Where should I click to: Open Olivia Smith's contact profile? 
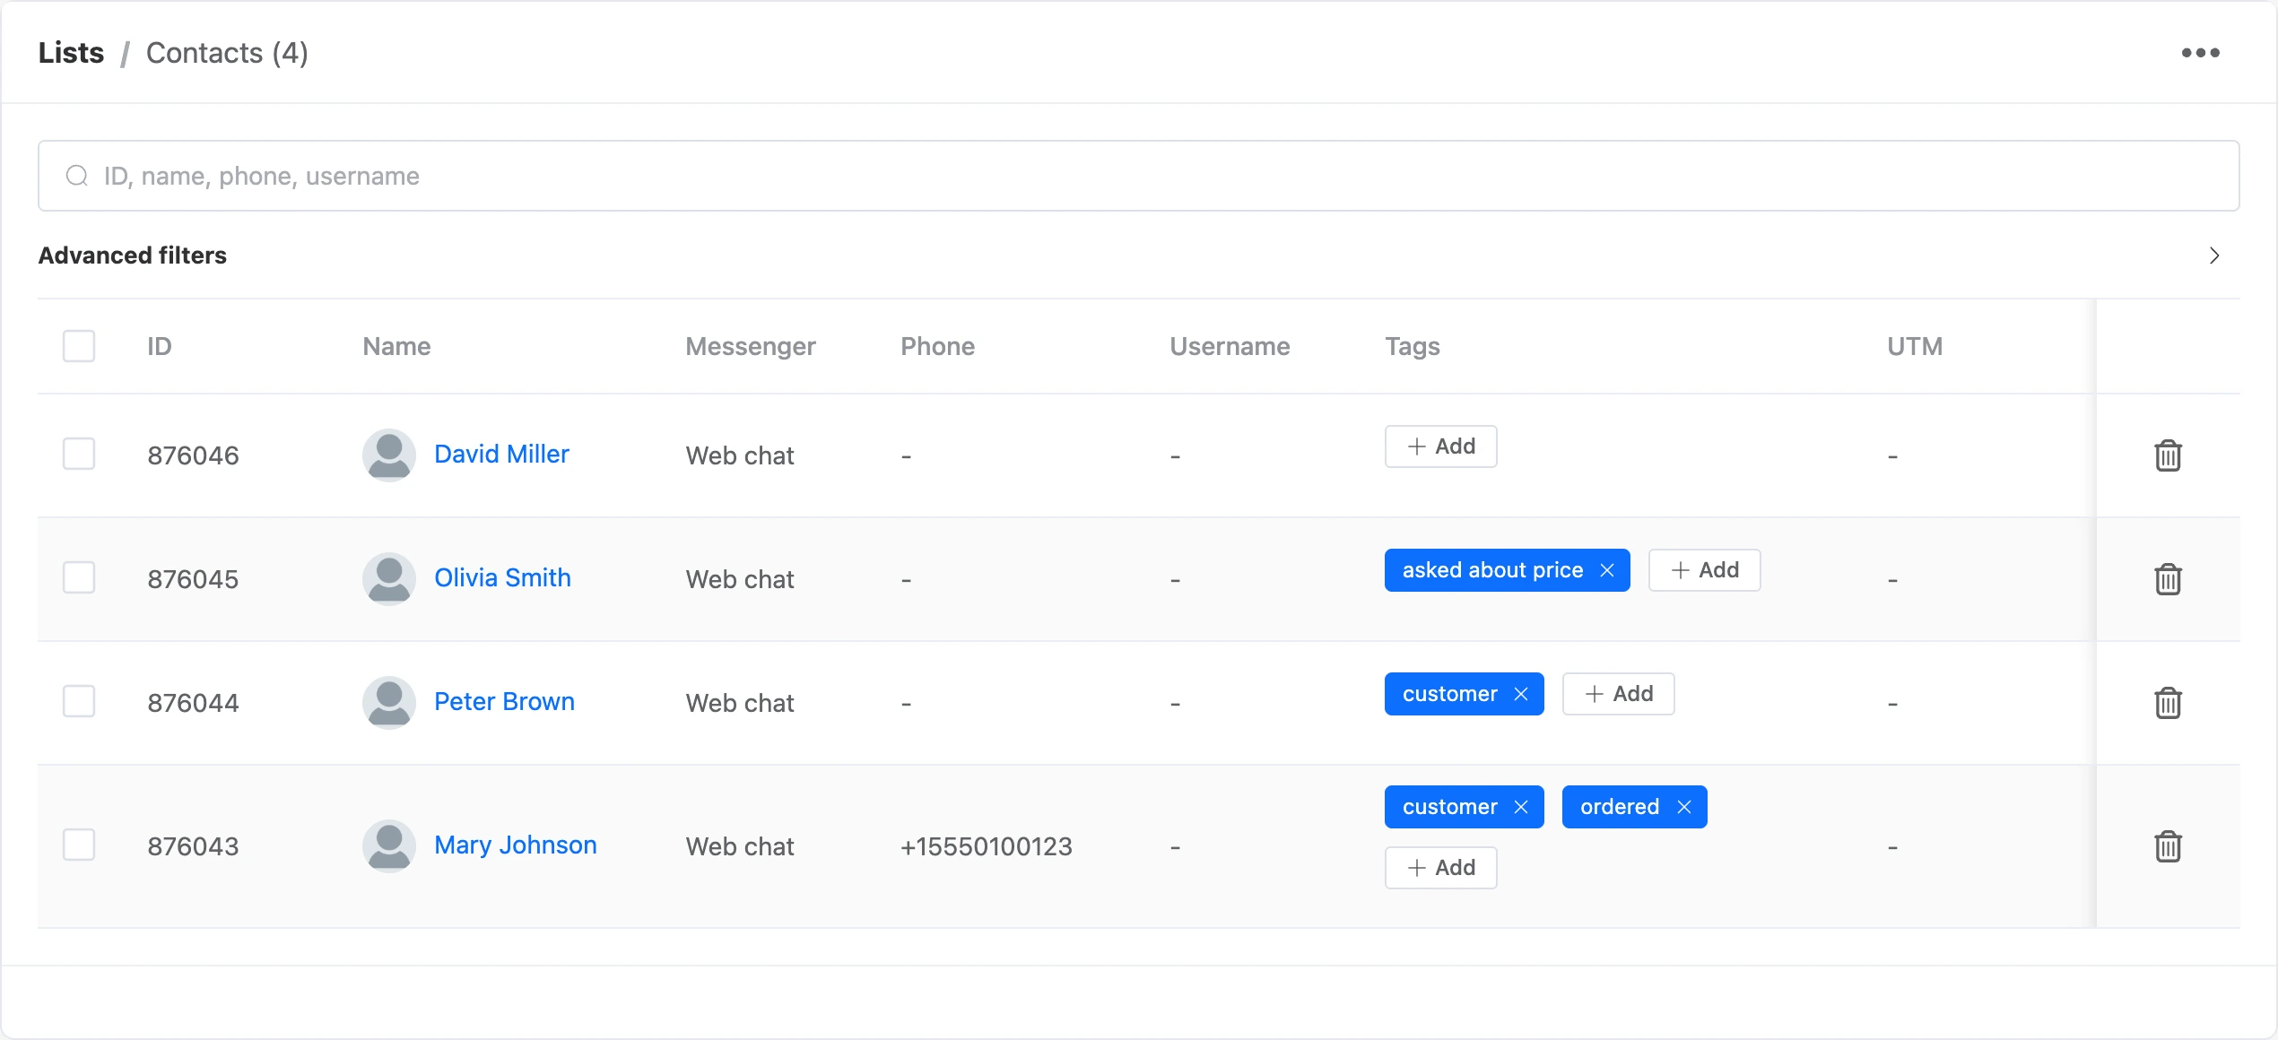502,578
